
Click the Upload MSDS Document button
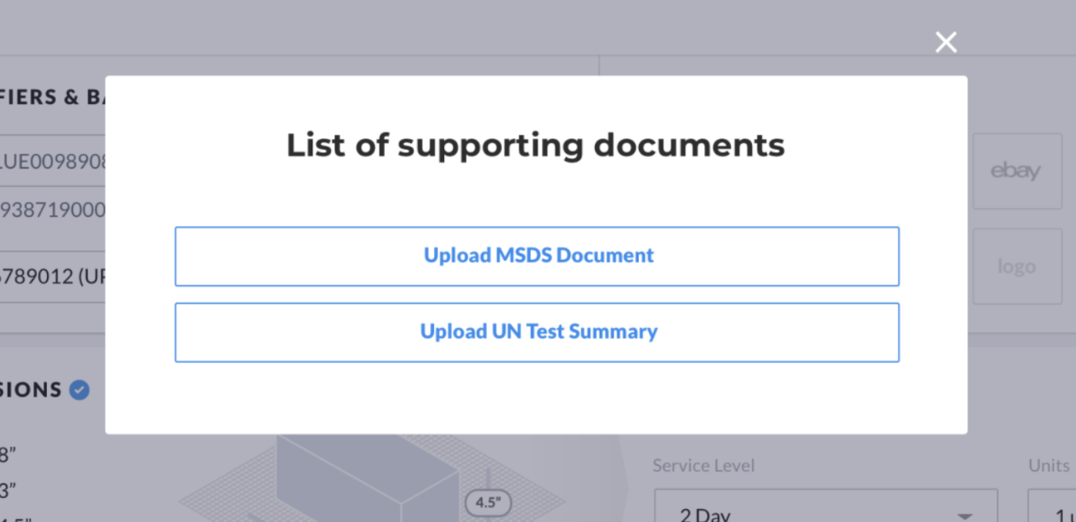536,256
